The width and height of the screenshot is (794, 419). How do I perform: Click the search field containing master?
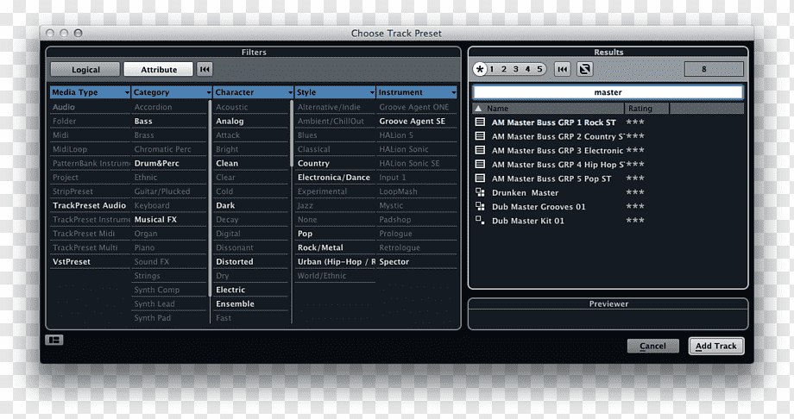pyautogui.click(x=608, y=92)
